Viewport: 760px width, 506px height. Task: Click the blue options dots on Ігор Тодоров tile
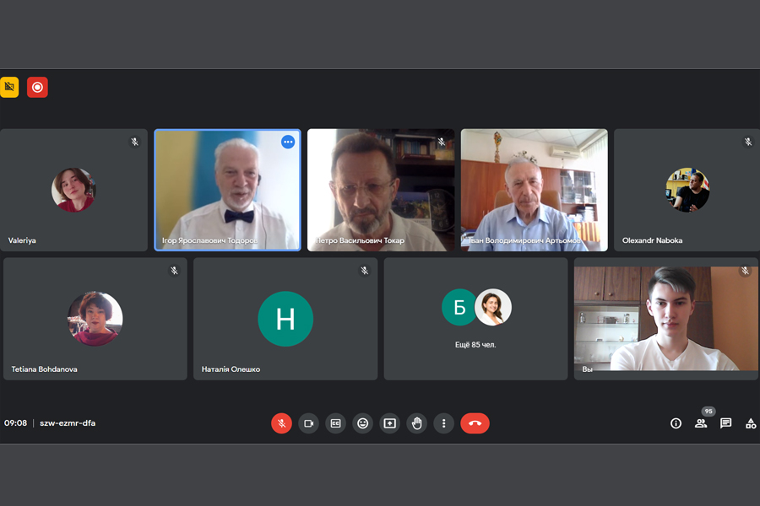click(288, 142)
